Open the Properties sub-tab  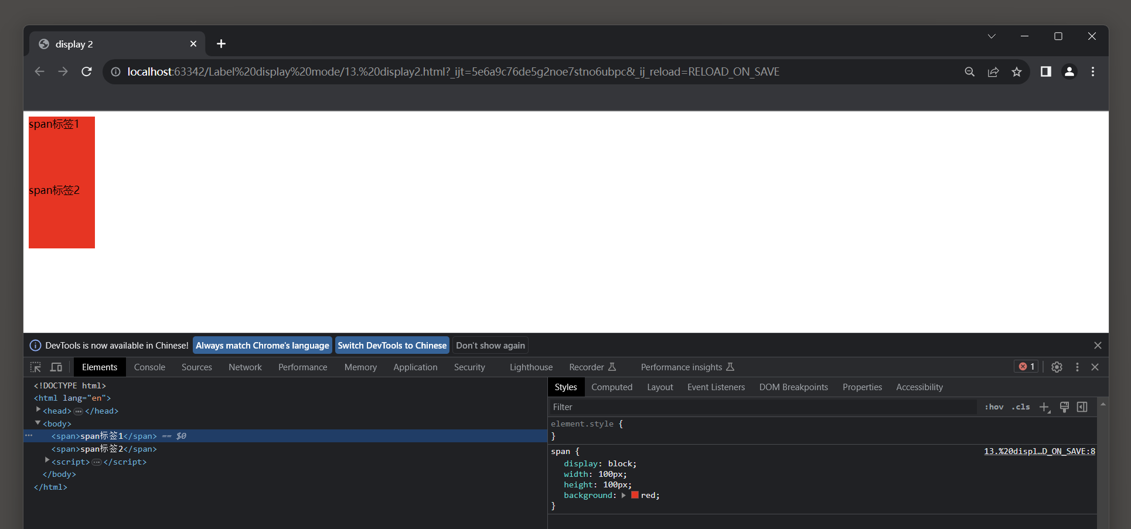(x=862, y=387)
